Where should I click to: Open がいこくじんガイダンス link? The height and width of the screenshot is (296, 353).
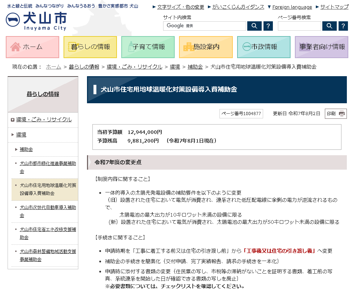click(238, 7)
